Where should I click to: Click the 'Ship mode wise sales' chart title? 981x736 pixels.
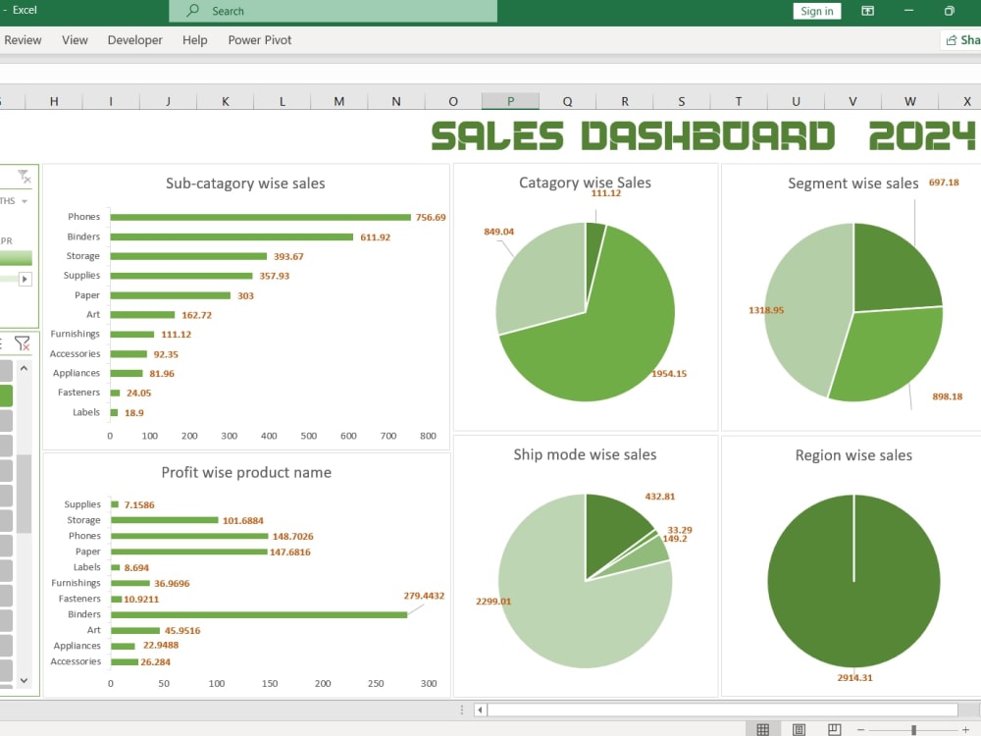pos(585,454)
